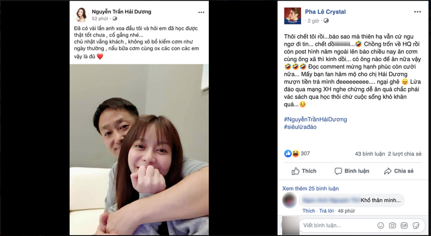Click the laughing reaction icon beside 307
431x236 pixels.
pyautogui.click(x=296, y=154)
